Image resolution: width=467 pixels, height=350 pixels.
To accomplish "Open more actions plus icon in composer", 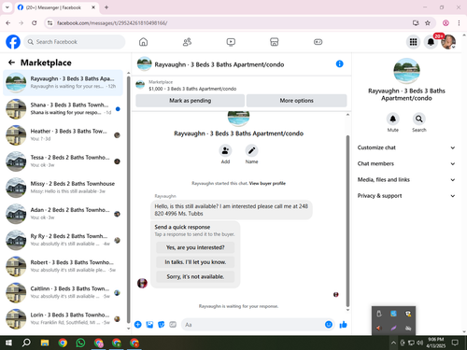I will [x=137, y=325].
